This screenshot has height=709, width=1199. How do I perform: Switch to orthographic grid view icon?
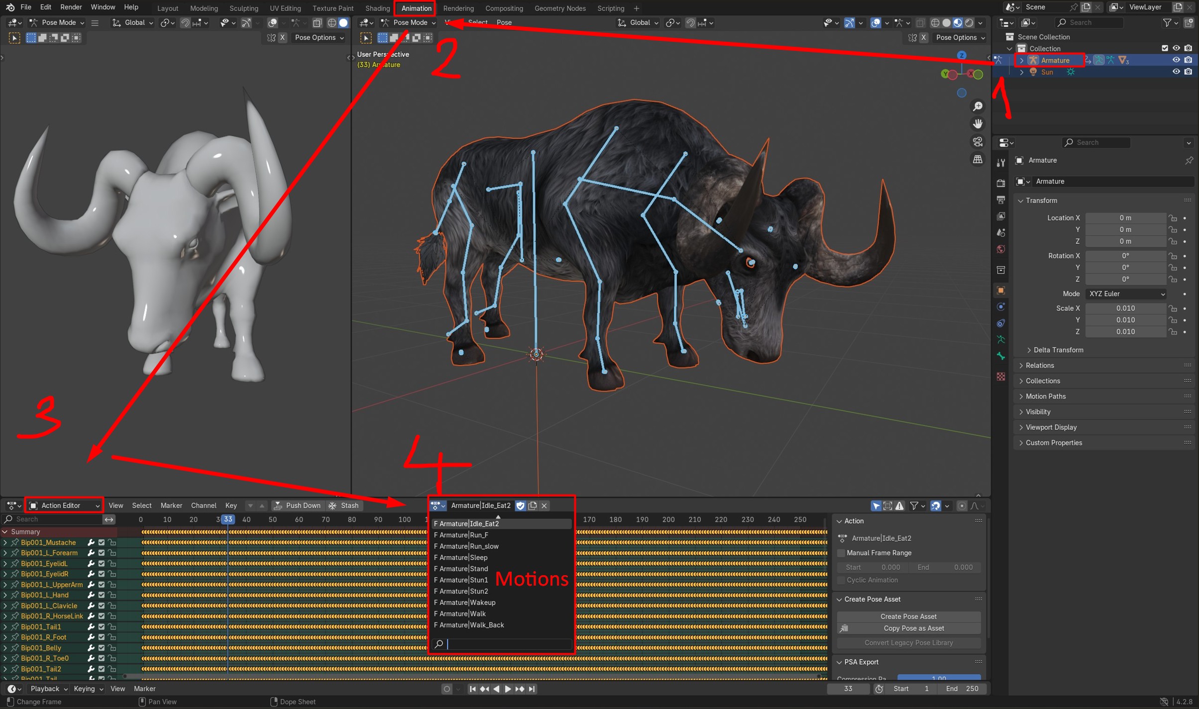[978, 159]
